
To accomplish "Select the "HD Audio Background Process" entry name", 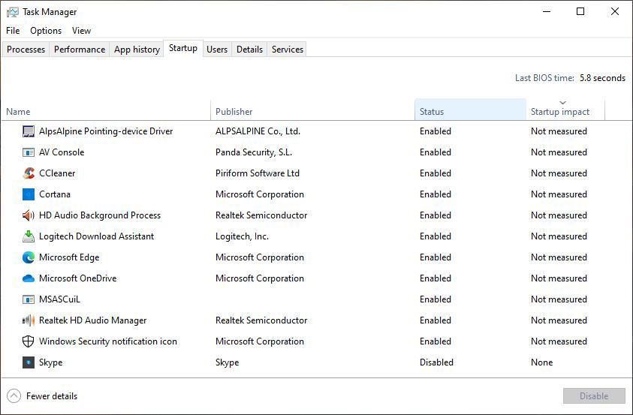I will [x=100, y=215].
